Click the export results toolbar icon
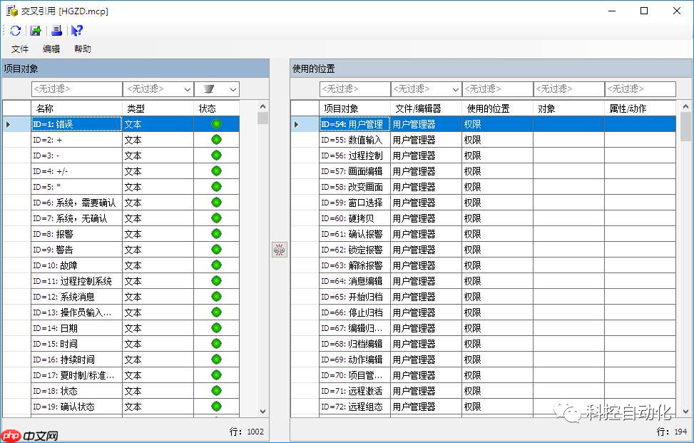The image size is (694, 443). pos(35,30)
